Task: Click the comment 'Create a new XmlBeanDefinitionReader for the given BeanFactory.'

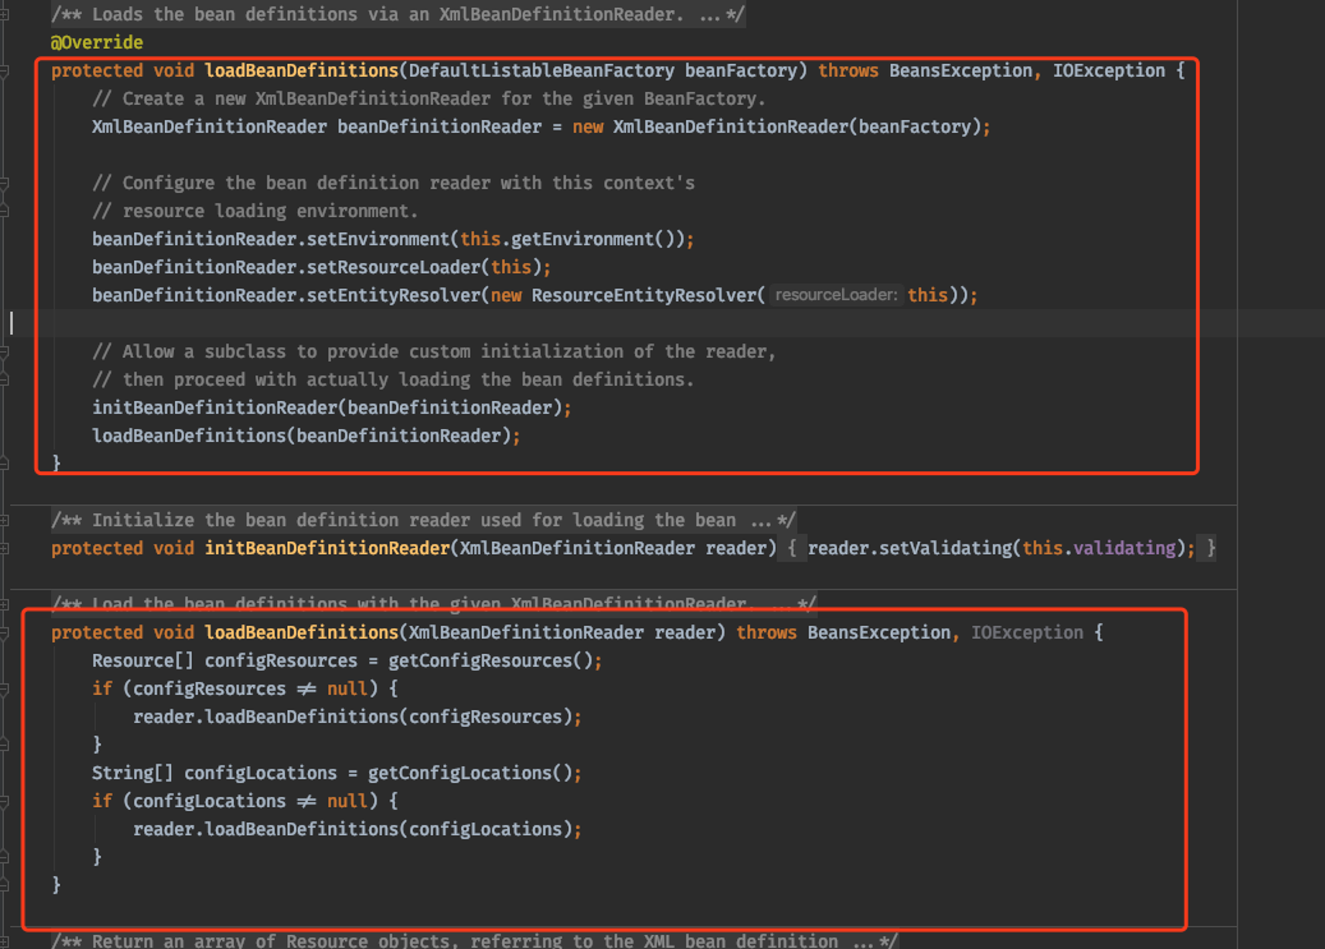Action: pos(429,99)
